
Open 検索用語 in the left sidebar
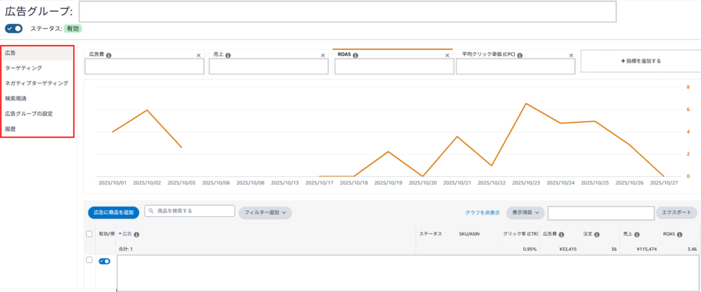[16, 98]
